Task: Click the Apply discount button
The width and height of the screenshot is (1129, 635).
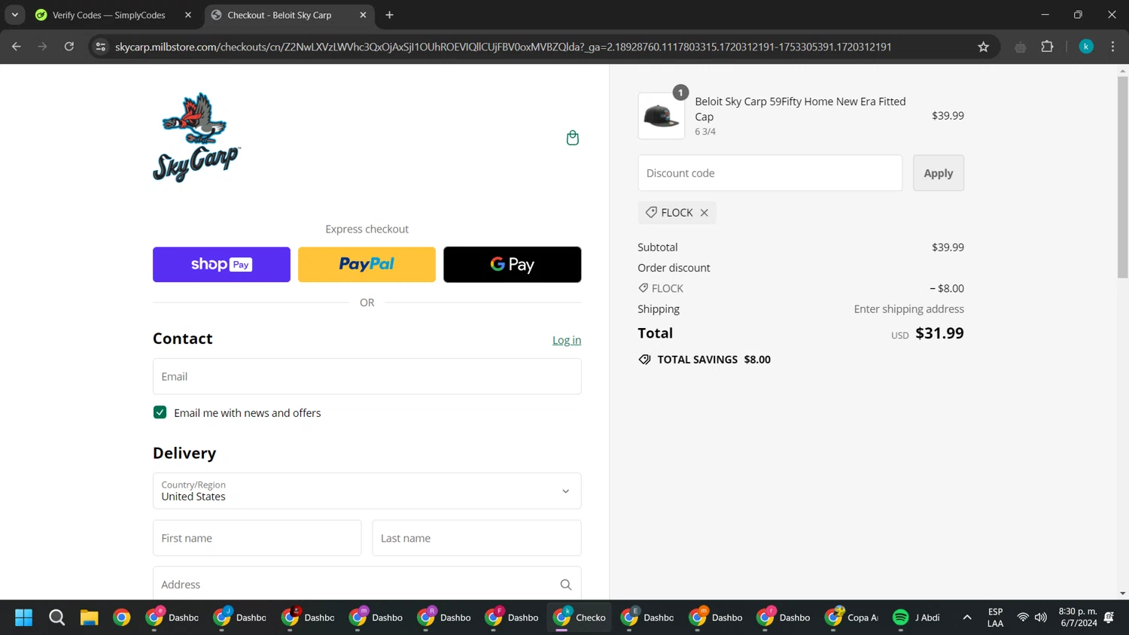Action: point(939,173)
